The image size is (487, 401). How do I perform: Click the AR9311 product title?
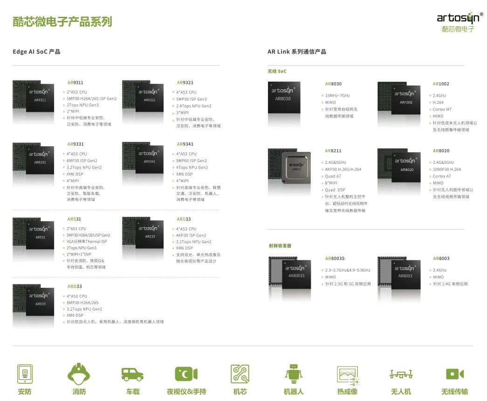(75, 82)
